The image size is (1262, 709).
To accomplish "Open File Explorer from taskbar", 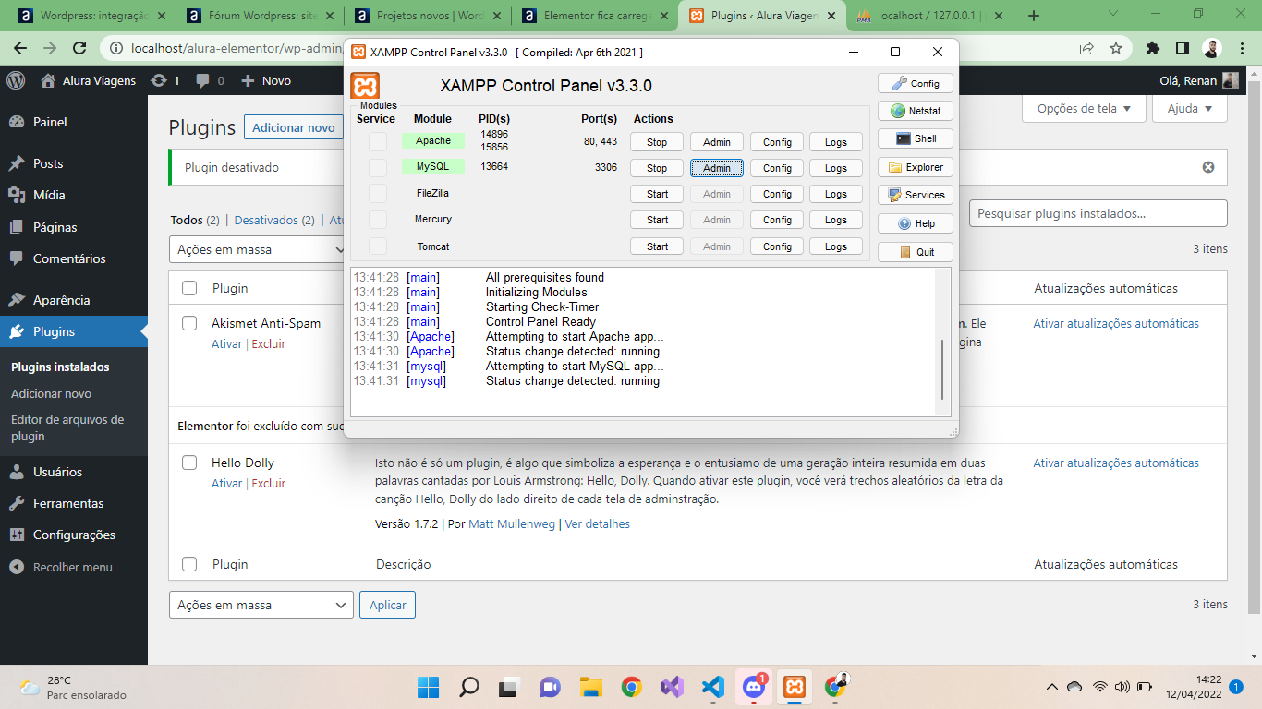I will [x=590, y=687].
